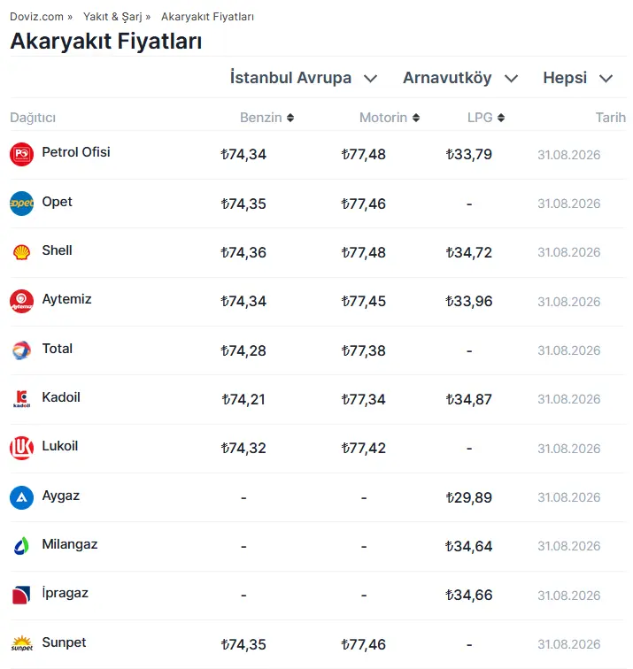Click the Total logo icon
The image size is (633, 669).
coord(21,350)
